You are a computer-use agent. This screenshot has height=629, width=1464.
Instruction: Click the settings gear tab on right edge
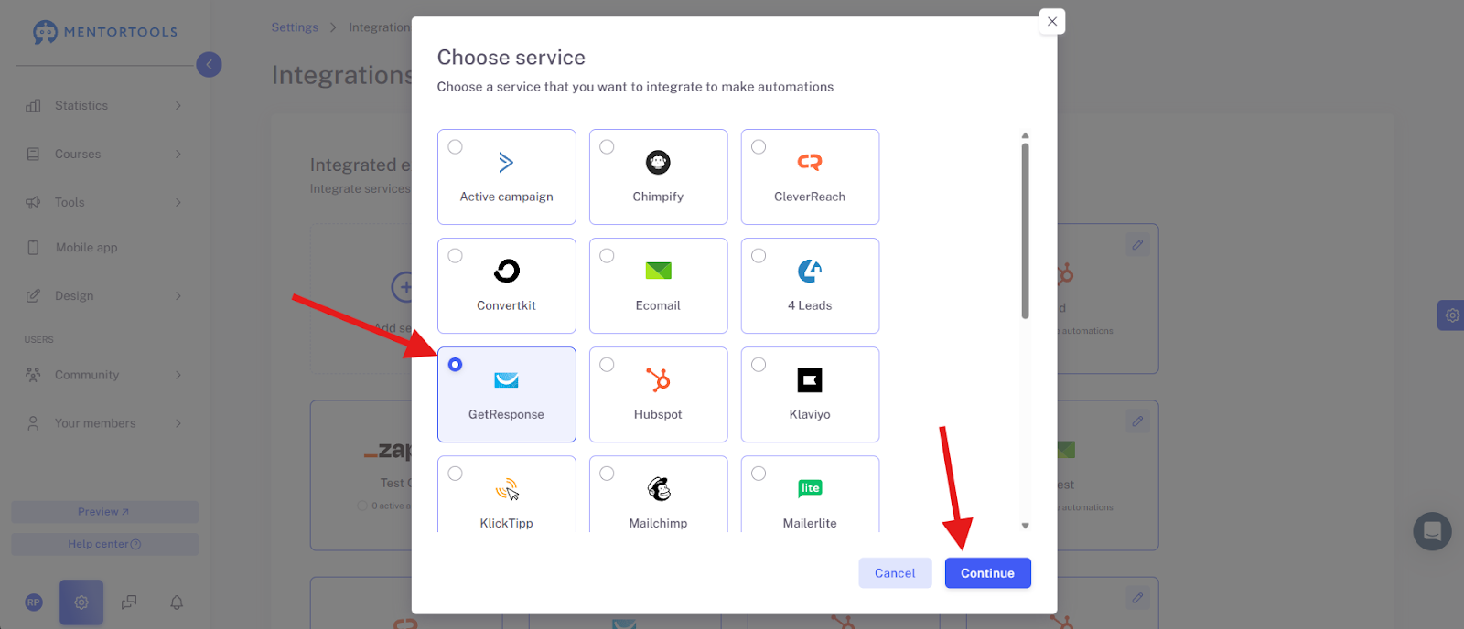(x=1451, y=315)
